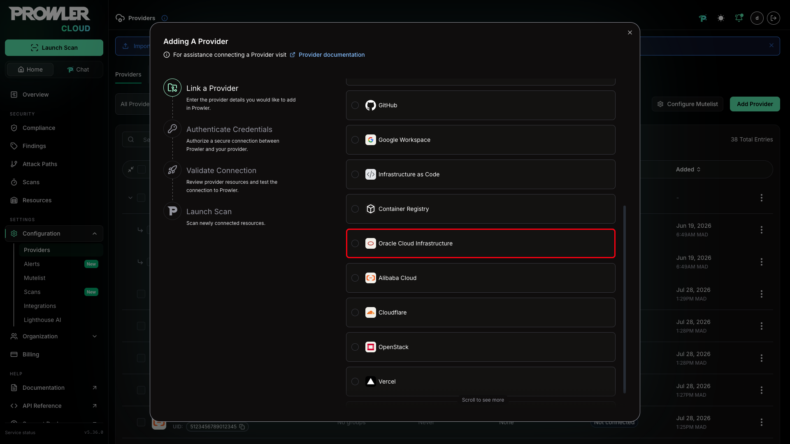790x444 pixels.
Task: Open notifications bell icon
Action: point(739,18)
